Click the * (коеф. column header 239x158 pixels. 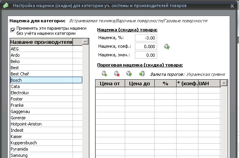[x=187, y=84]
